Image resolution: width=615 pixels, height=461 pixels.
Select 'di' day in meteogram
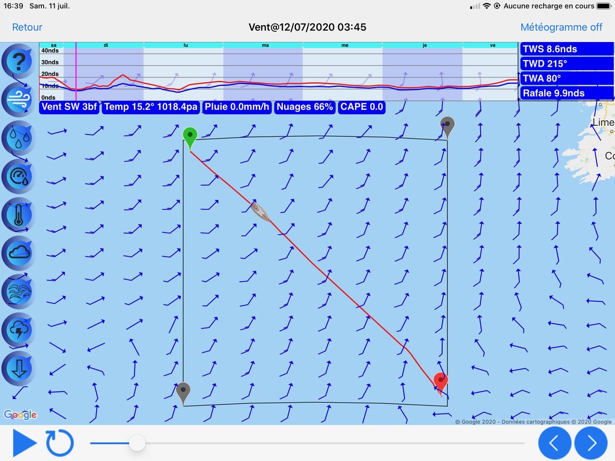[106, 46]
